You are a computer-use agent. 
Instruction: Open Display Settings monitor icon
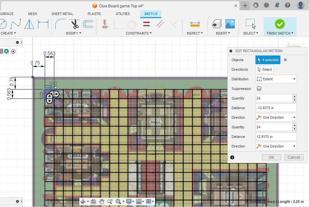pyautogui.click(x=129, y=202)
